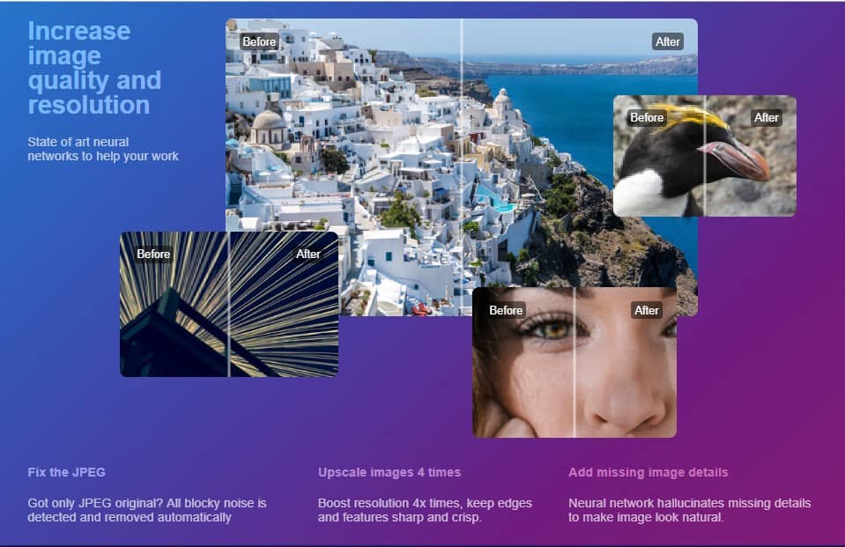Viewport: 845px width, 547px height.
Task: Click the After label on face image
Action: pyautogui.click(x=647, y=310)
